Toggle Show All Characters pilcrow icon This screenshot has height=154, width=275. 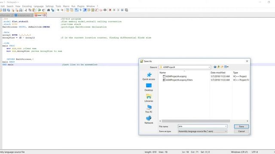[80, 10]
